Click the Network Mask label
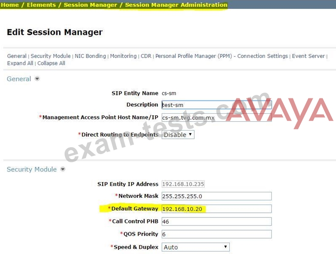The width and height of the screenshot is (336, 254). point(138,196)
